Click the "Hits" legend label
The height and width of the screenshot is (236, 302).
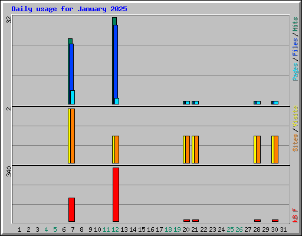coord(296,24)
